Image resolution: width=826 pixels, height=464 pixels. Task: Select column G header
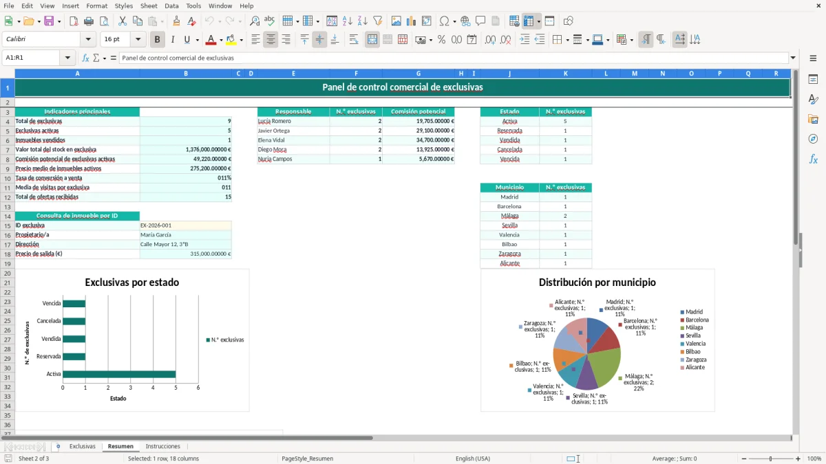[418, 74]
